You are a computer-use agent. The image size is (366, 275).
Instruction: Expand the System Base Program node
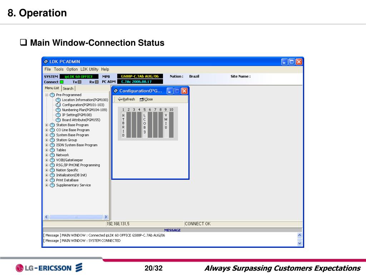click(x=46, y=135)
